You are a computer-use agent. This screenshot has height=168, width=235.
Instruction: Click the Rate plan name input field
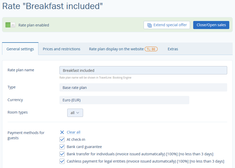[x=143, y=70]
